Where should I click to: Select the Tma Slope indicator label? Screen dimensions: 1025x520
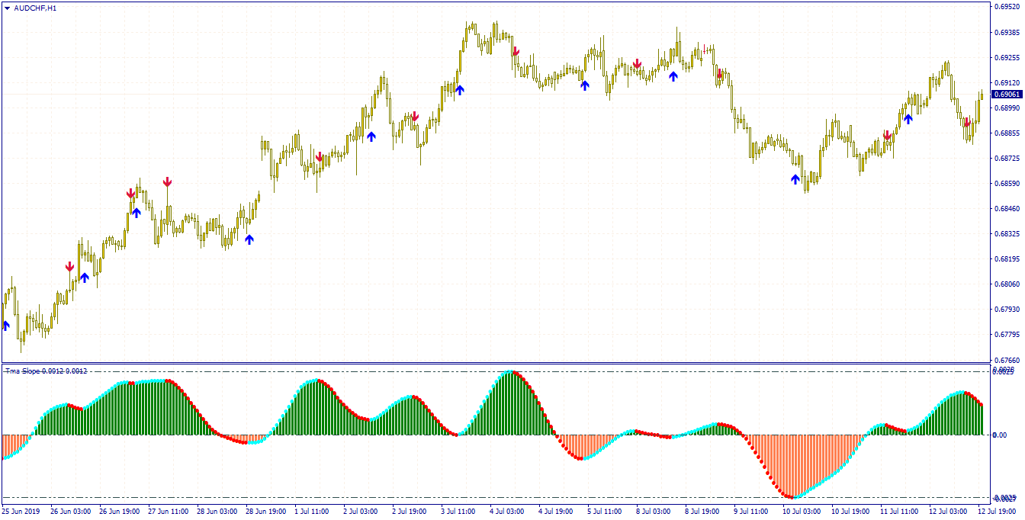(x=46, y=371)
